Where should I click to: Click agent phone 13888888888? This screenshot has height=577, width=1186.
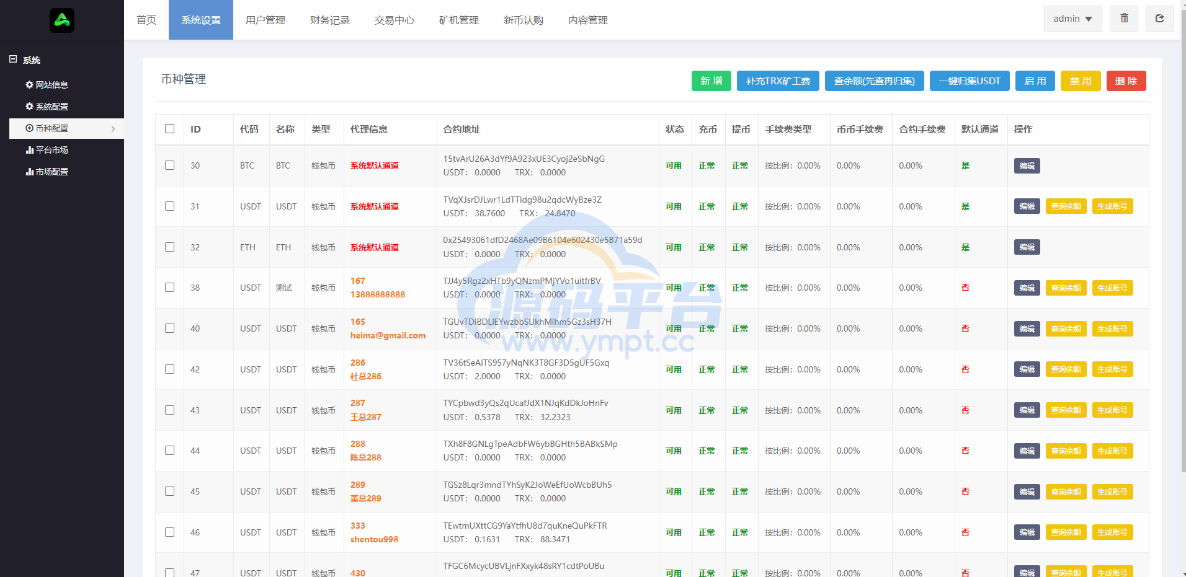click(x=378, y=294)
